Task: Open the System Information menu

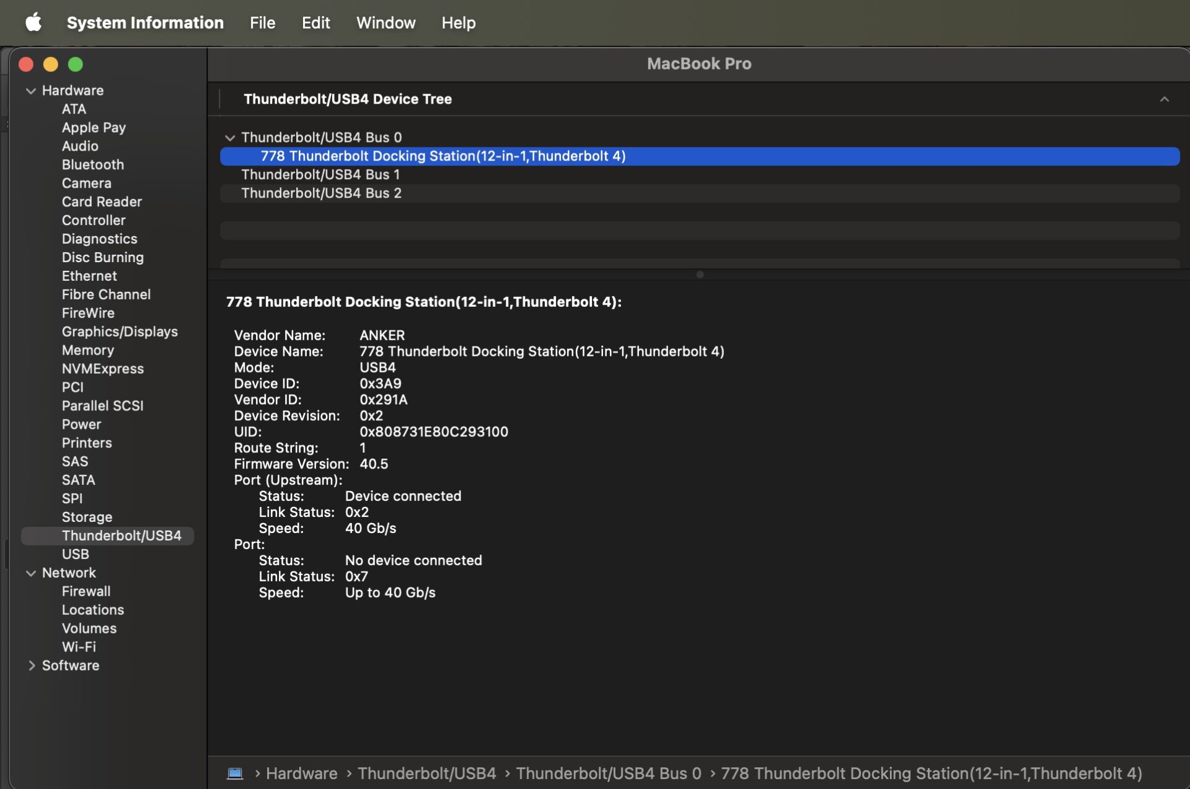Action: click(145, 22)
